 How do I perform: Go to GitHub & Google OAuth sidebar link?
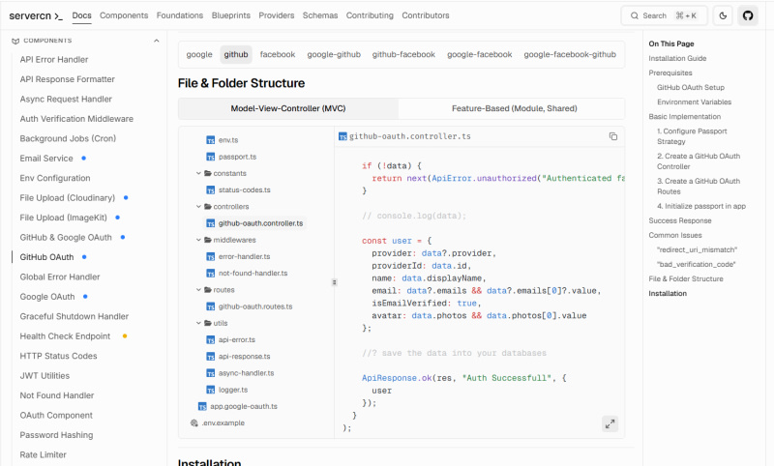tap(66, 237)
